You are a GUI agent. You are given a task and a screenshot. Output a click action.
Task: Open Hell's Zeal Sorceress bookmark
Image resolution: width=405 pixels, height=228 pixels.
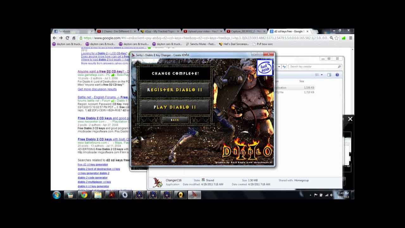tap(234, 44)
